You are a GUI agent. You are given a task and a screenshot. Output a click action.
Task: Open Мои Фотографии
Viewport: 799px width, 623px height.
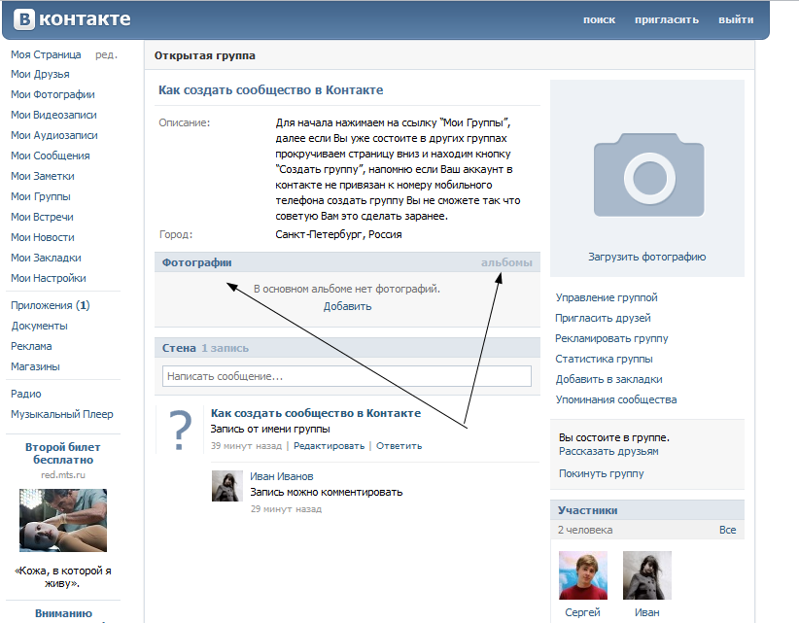click(x=53, y=94)
